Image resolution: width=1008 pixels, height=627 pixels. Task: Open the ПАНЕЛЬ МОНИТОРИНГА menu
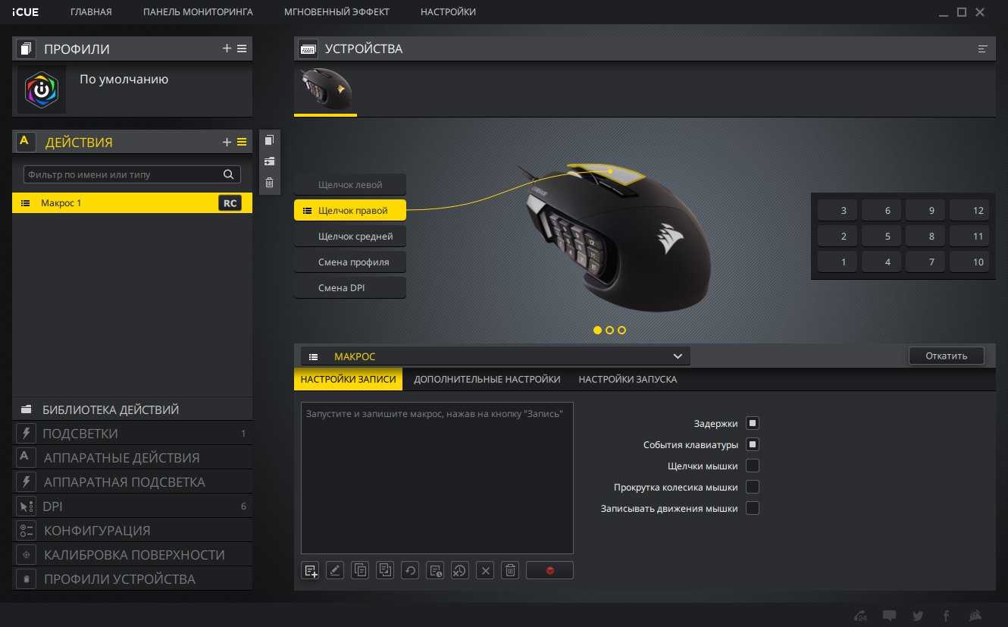coord(198,12)
